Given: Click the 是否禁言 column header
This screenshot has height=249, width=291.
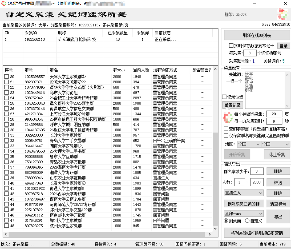Looking at the screenshot, I should click(202, 70).
